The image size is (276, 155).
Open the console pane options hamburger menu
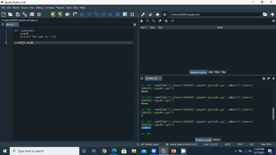(273, 78)
